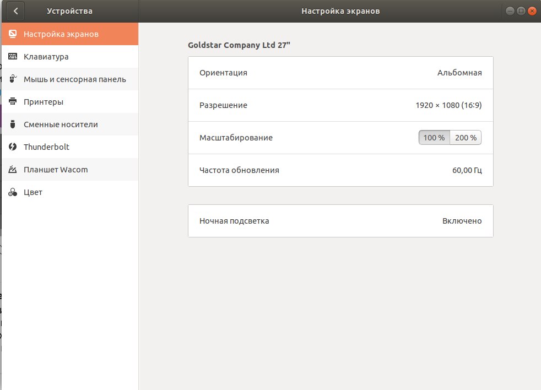541x390 pixels.
Task: Click the Thunderbolt lightning icon
Action: pos(13,147)
